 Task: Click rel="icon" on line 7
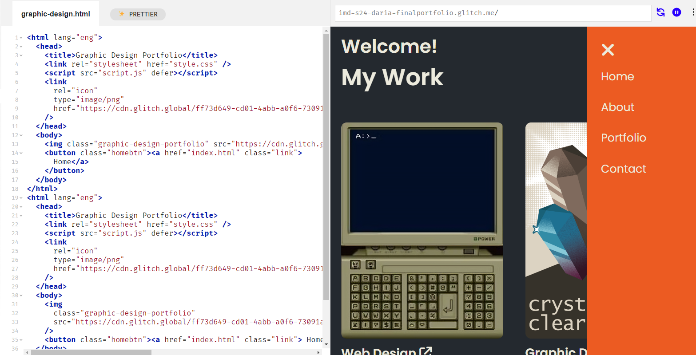(76, 91)
